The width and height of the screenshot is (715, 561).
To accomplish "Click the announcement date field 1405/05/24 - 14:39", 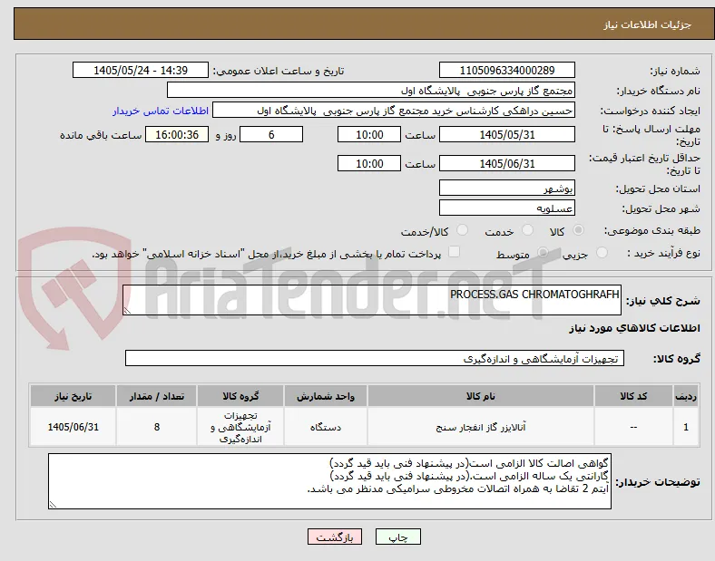I will [141, 70].
